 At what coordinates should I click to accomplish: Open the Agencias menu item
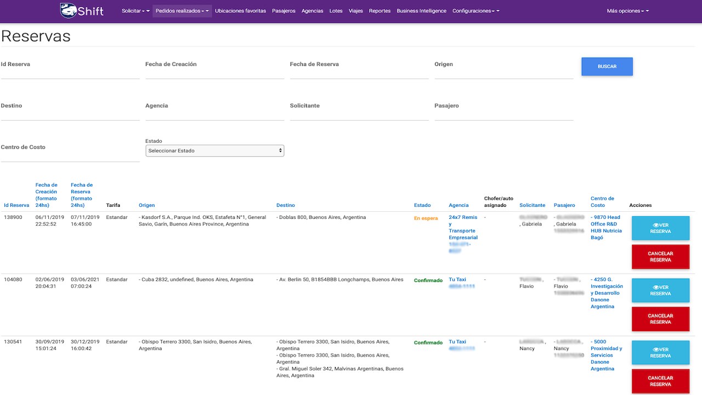click(313, 11)
